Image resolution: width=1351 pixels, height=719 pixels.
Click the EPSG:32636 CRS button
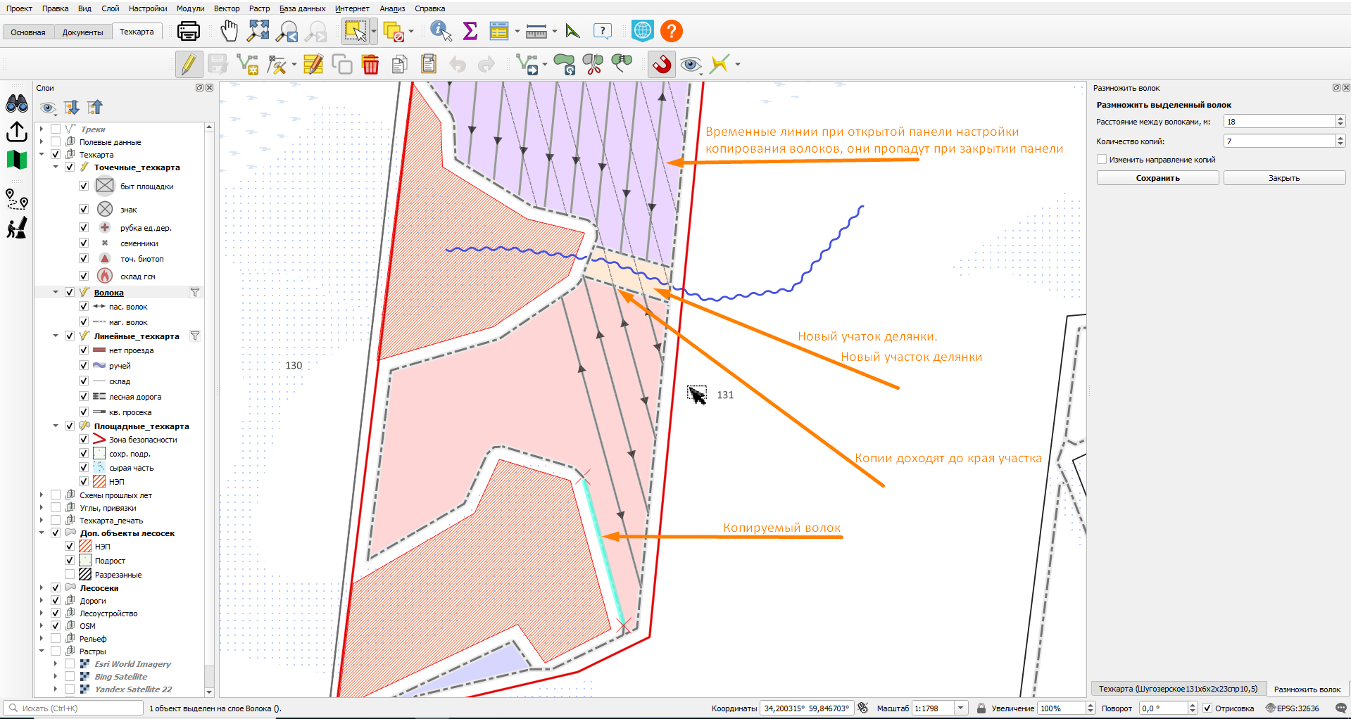point(1293,708)
